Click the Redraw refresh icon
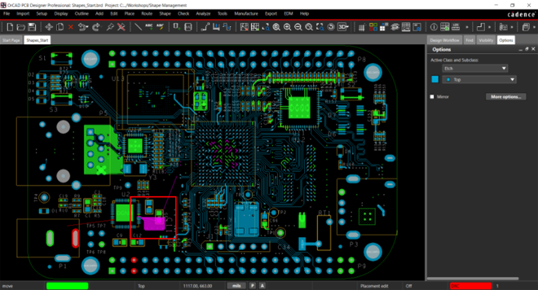The image size is (538, 290). pyautogui.click(x=331, y=27)
